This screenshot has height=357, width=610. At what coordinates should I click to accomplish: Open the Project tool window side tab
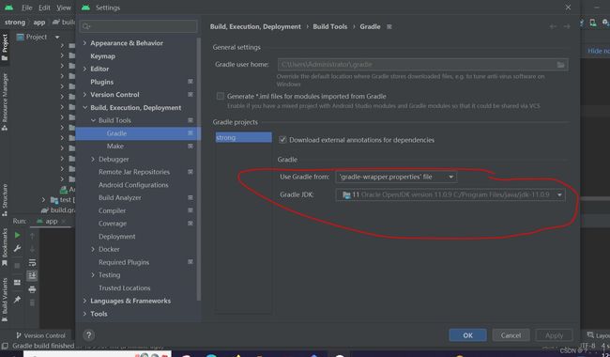click(5, 47)
